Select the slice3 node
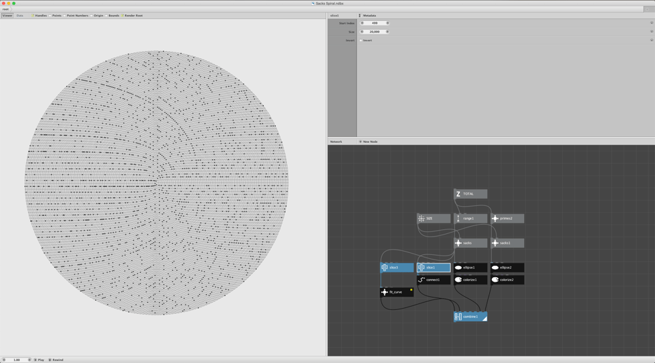This screenshot has width=655, height=363. coord(397,267)
